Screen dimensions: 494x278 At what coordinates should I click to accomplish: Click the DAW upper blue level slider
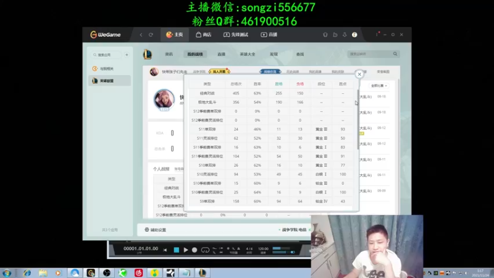coord(280,248)
